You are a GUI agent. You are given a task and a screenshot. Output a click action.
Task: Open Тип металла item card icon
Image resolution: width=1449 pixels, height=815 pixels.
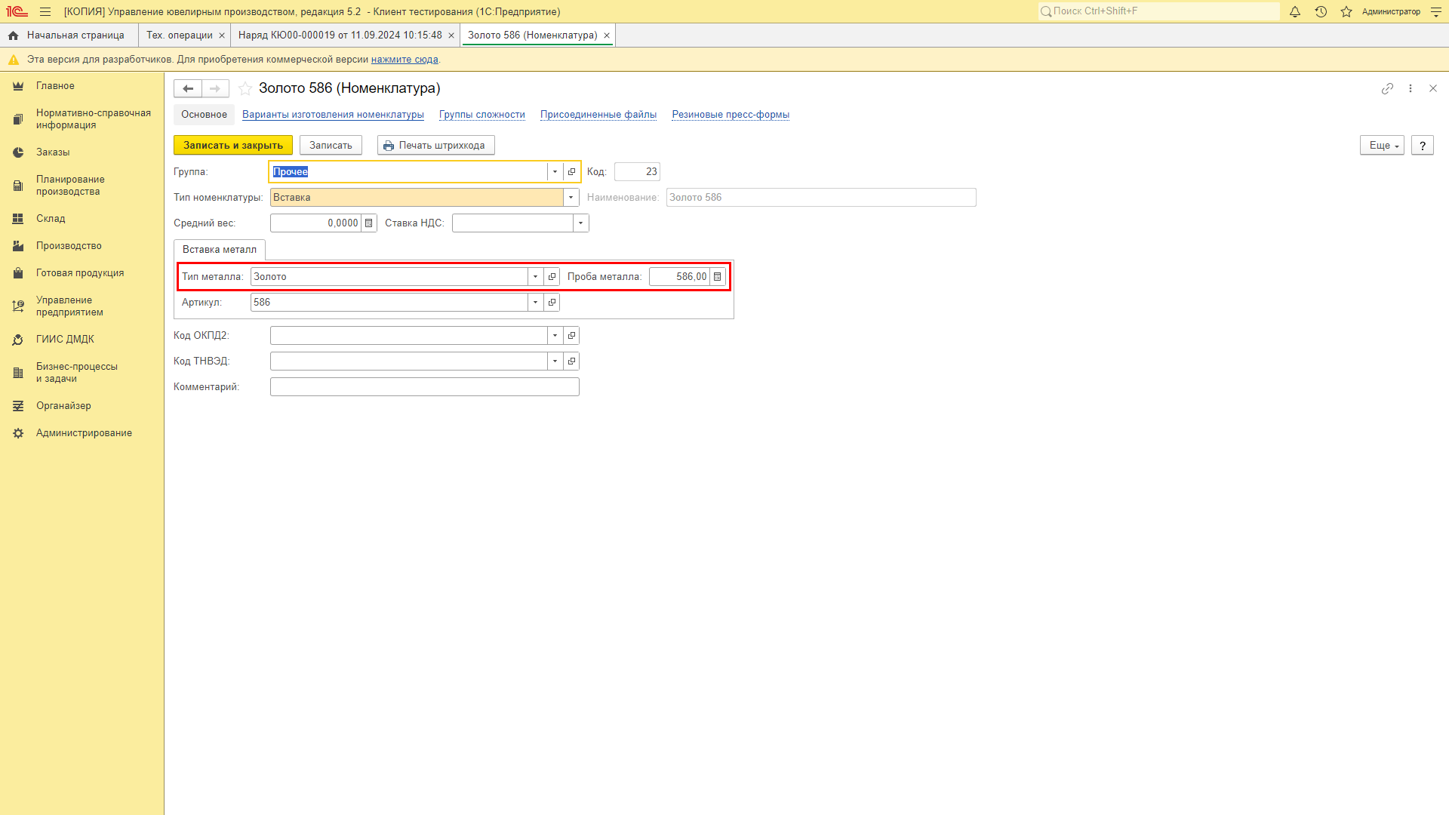552,276
